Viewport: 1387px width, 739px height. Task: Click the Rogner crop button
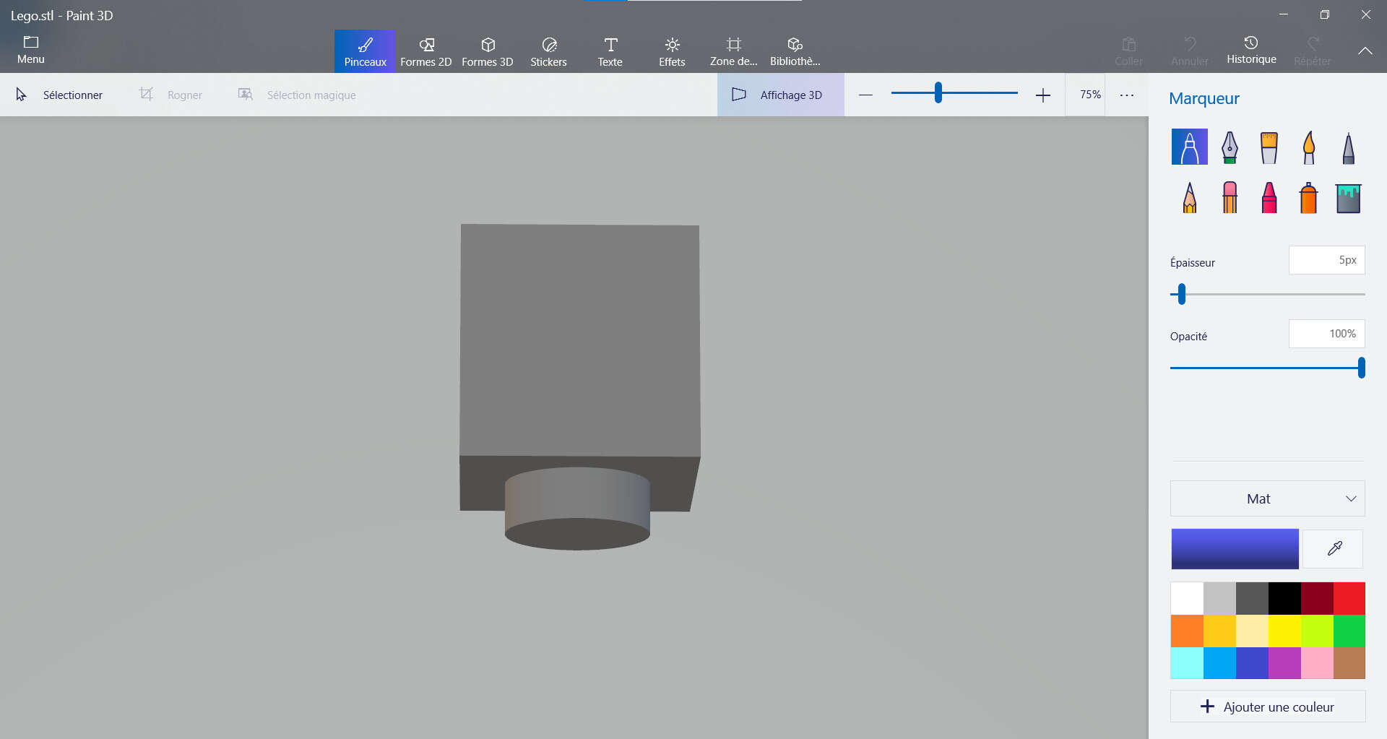click(170, 95)
